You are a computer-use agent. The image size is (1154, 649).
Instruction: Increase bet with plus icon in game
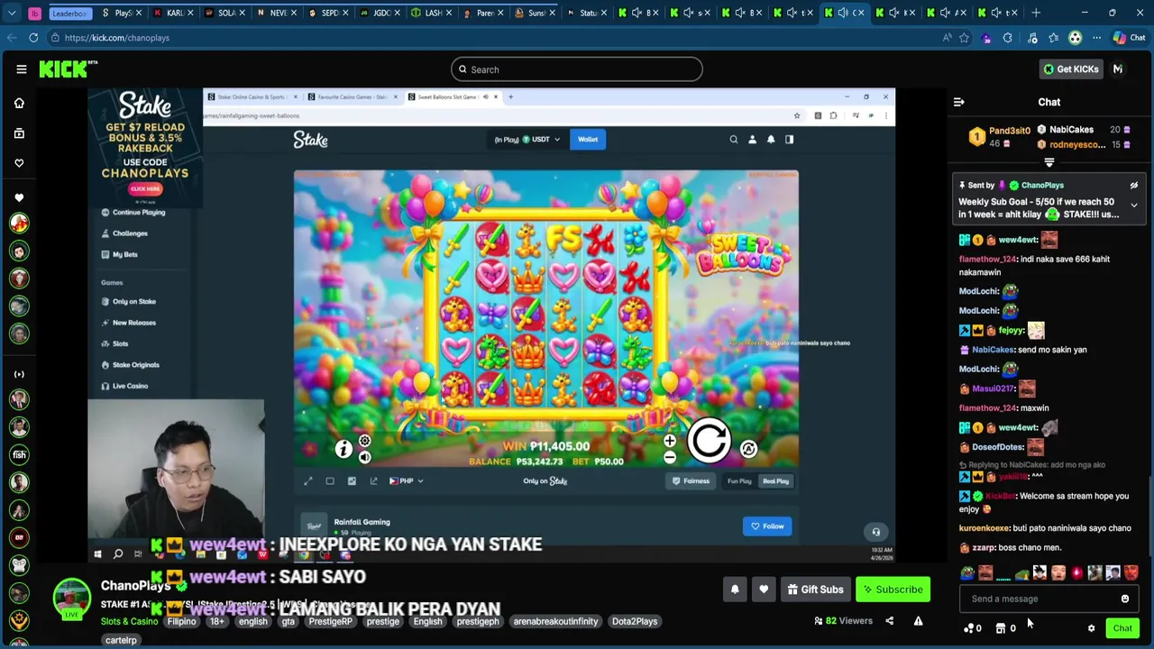pyautogui.click(x=669, y=441)
